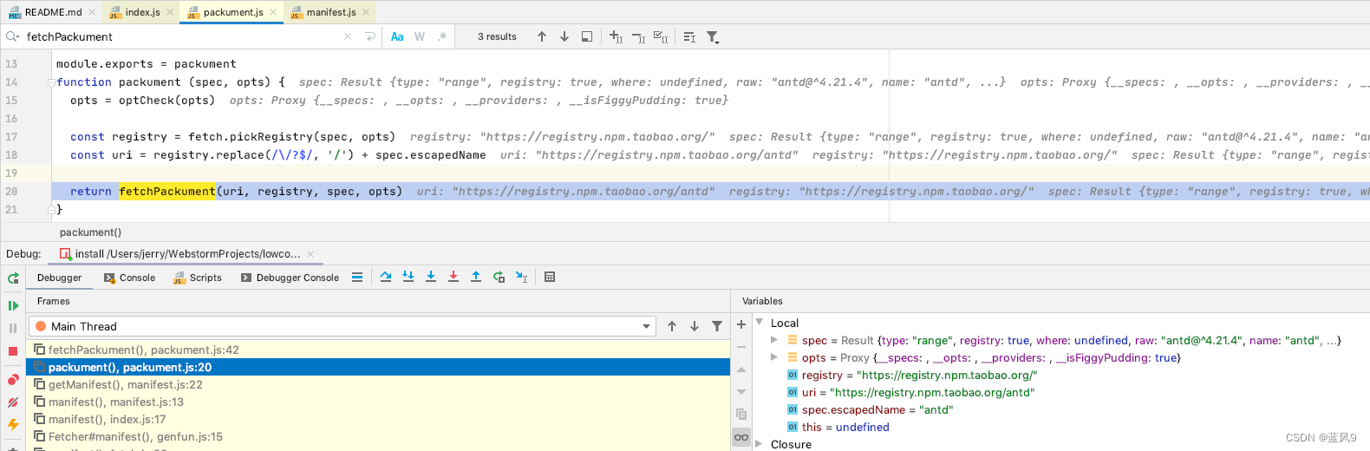Select frame getManifest(), manifest.js:22
Screen dimensions: 1370x451
point(378,384)
